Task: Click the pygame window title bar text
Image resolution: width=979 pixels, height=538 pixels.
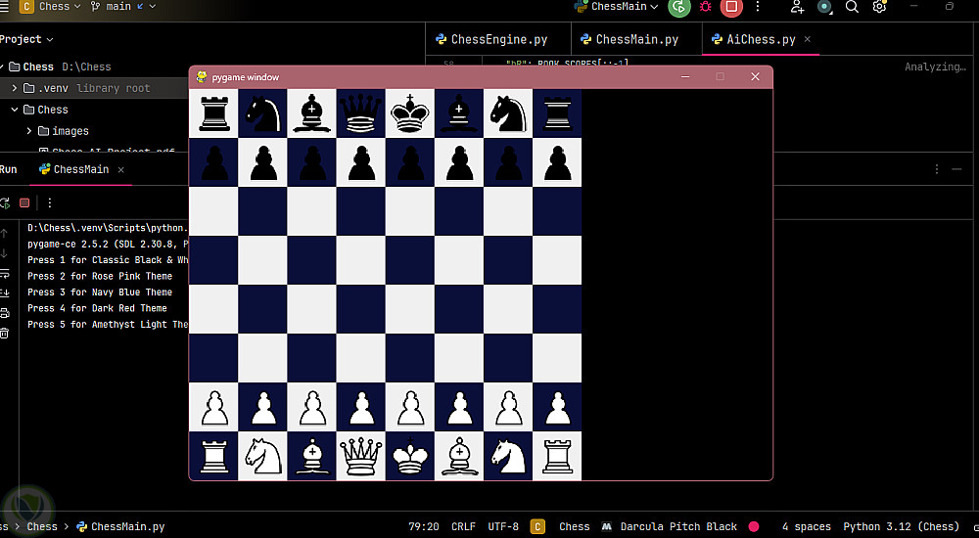Action: [x=246, y=77]
